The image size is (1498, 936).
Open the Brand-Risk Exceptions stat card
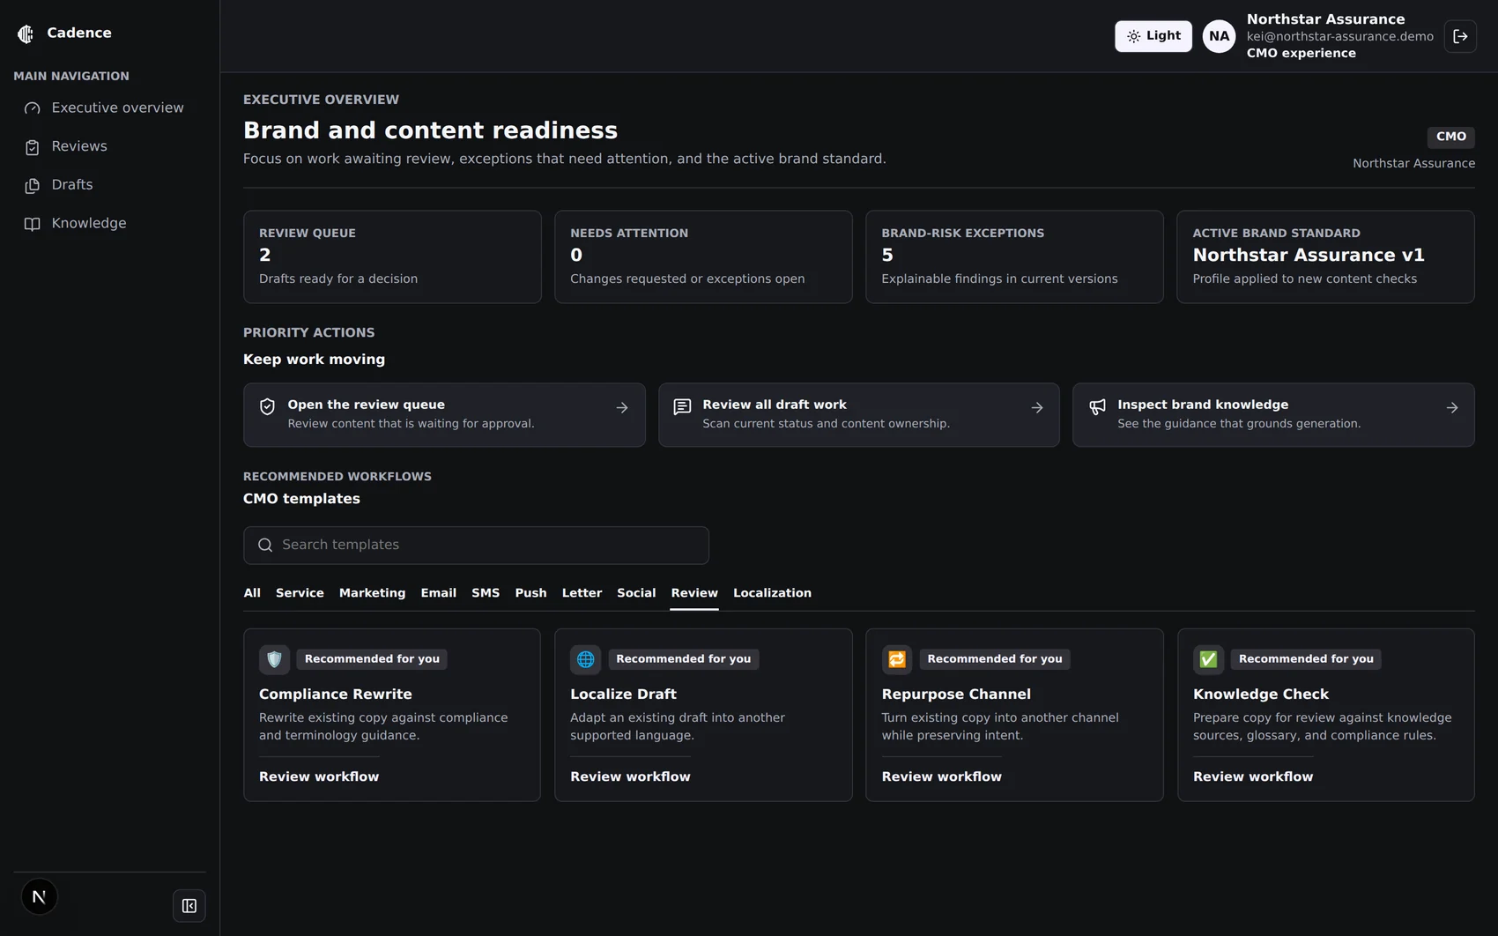point(1014,256)
